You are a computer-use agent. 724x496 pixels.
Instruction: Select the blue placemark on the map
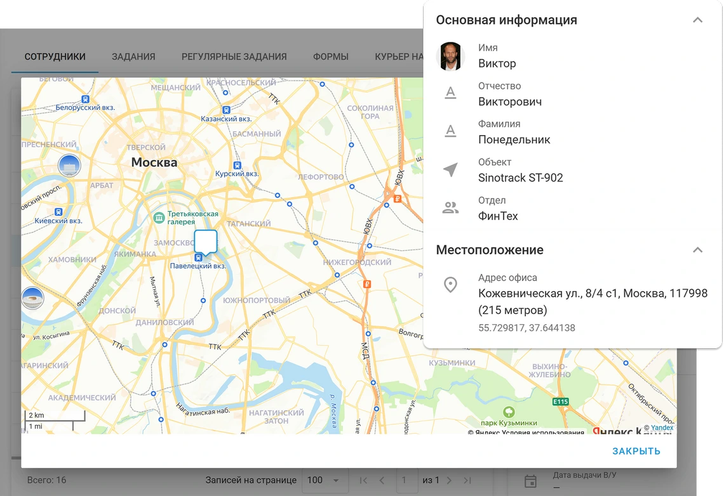click(x=205, y=242)
